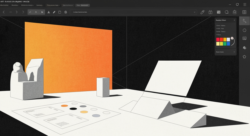Open the clock icon in the right sidebar
Screen dimensions: 250x136
click(245, 30)
